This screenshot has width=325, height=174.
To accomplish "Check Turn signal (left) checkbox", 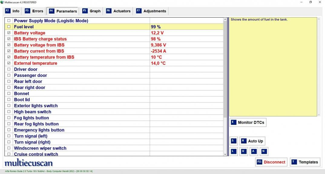I will 9,136.
